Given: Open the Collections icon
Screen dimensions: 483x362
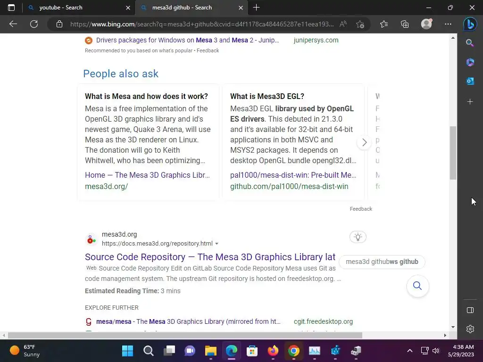Looking at the screenshot, I should click(404, 24).
